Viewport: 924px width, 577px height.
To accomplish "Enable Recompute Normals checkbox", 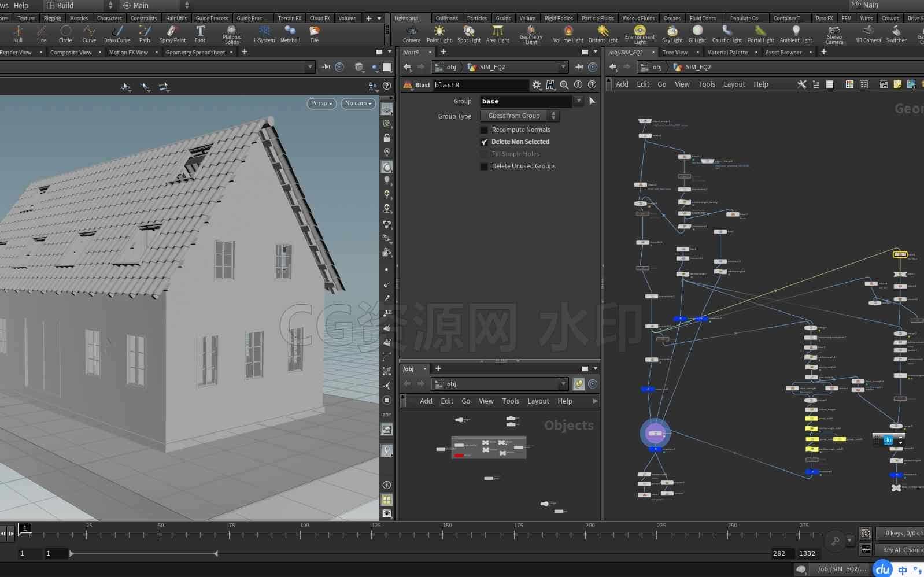I will tap(485, 130).
